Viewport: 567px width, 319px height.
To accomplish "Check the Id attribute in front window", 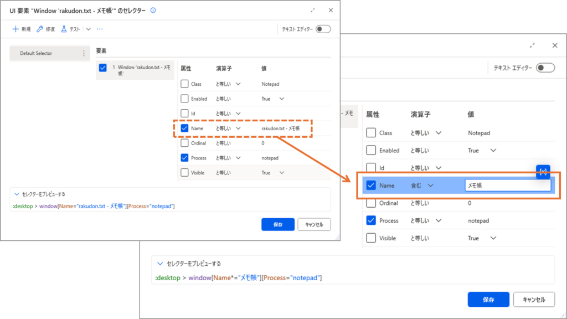I will [371, 167].
